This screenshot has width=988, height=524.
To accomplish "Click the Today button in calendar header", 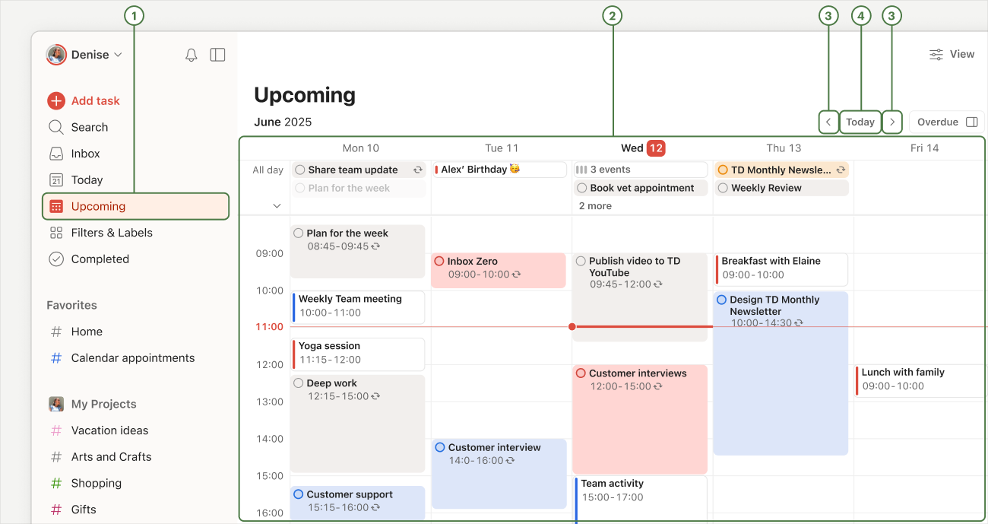I will click(860, 122).
